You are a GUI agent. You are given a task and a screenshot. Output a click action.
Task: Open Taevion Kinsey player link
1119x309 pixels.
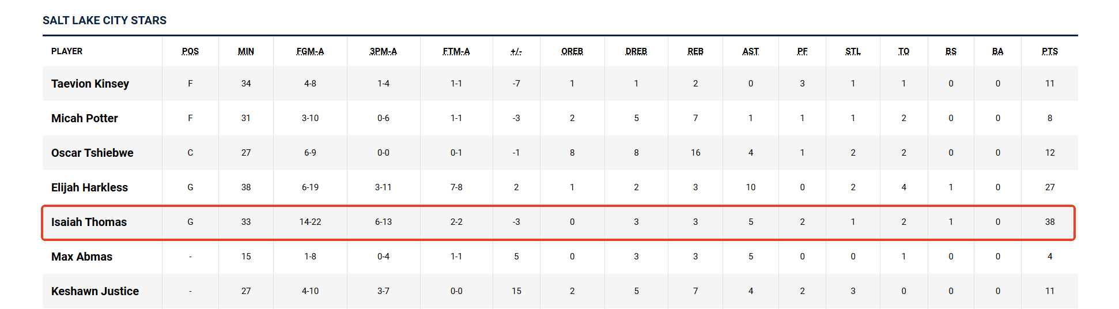click(90, 84)
